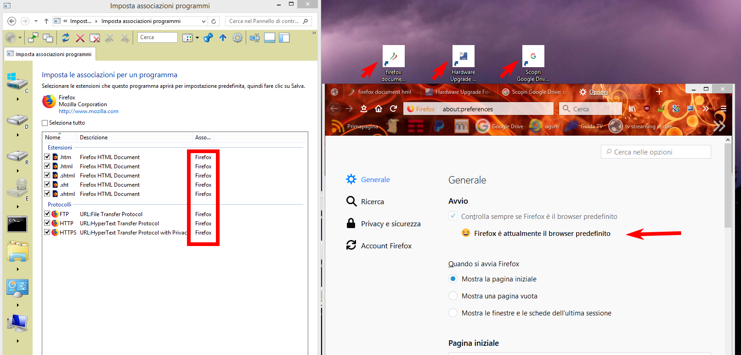Uncheck the .xhtml extension checkbox
The width and height of the screenshot is (741, 355).
[47, 194]
